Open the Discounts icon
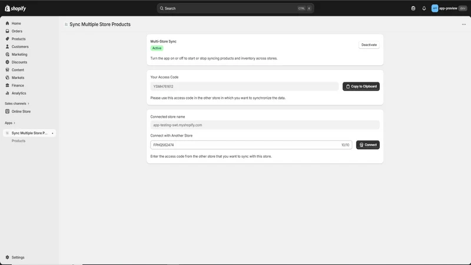Image resolution: width=471 pixels, height=265 pixels. [8, 62]
